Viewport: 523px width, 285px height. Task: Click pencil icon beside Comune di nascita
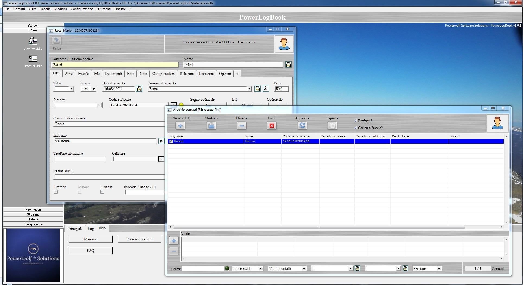click(x=266, y=88)
